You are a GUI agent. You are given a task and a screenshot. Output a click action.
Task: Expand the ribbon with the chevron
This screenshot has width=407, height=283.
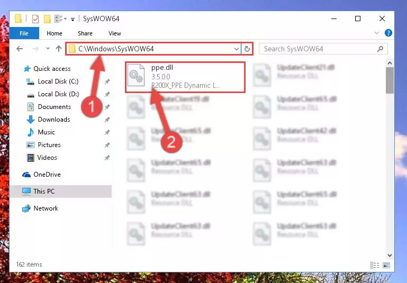377,33
